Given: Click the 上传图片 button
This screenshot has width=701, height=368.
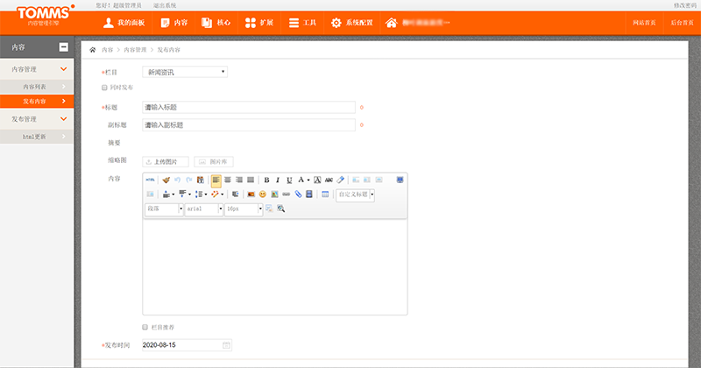Looking at the screenshot, I should (166, 162).
